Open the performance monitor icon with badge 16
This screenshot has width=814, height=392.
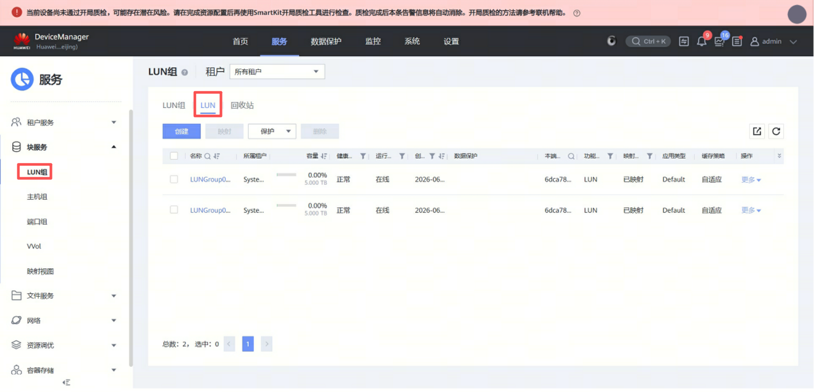point(720,41)
